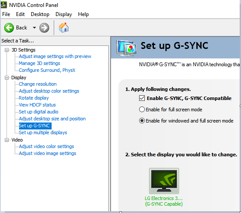Select Enable for full screen mode

coord(142,110)
